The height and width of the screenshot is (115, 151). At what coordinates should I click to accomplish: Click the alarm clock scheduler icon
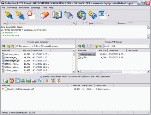[12, 81]
